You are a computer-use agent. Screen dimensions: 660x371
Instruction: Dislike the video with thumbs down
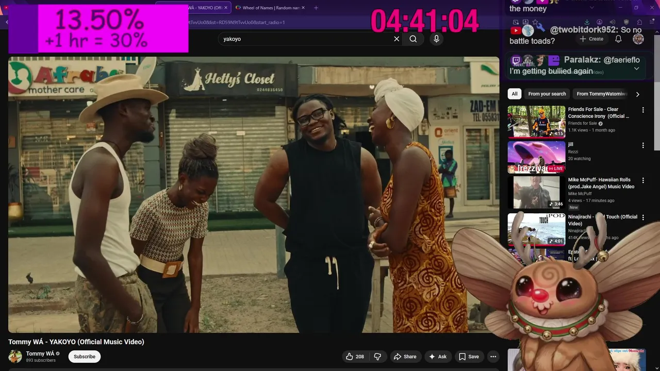[x=377, y=357]
